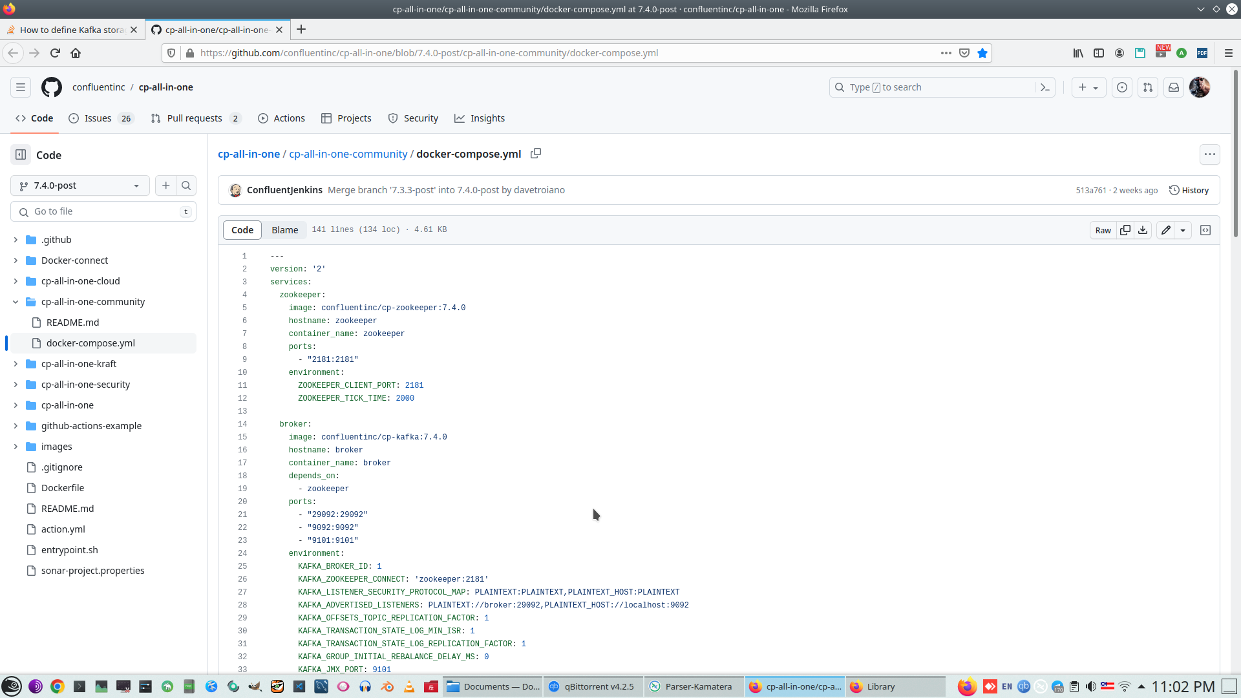Switch to Blame view

pos(284,230)
